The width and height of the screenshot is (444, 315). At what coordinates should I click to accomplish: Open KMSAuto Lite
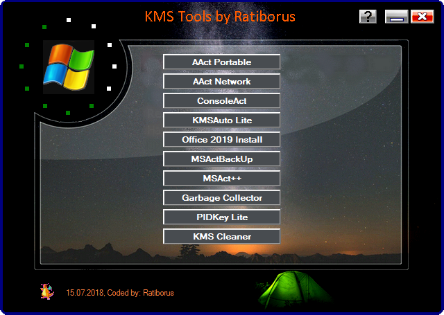pyautogui.click(x=221, y=120)
